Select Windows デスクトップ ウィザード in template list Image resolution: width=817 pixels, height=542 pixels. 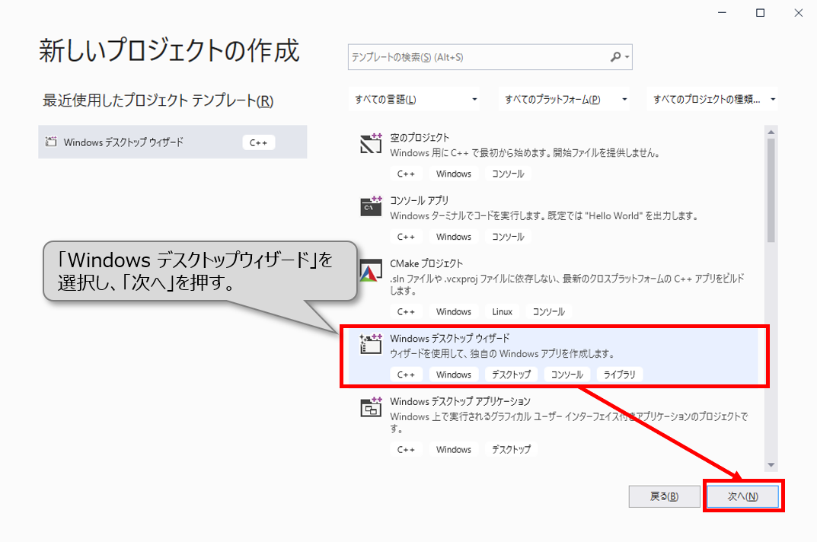tap(450, 339)
